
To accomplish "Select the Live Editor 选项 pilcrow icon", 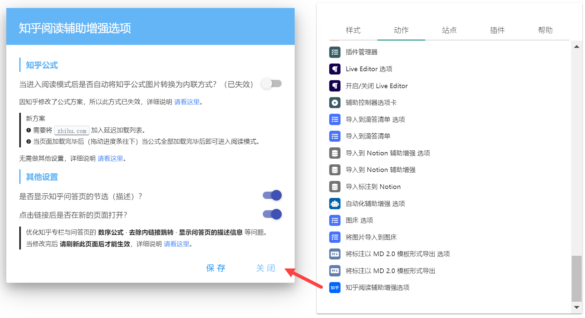I will click(x=335, y=69).
